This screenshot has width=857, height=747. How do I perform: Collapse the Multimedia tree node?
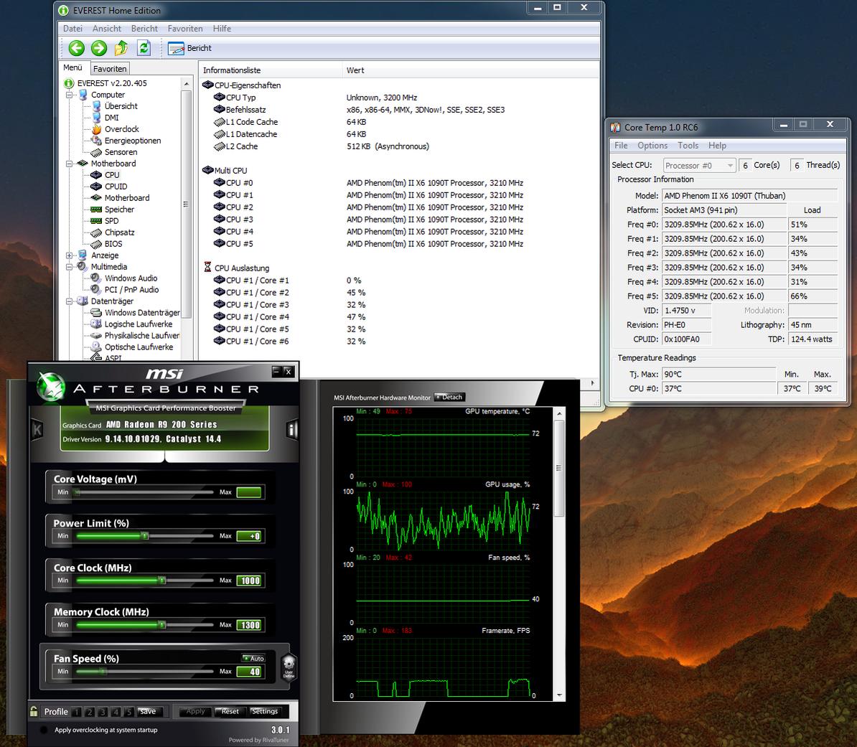(x=70, y=267)
